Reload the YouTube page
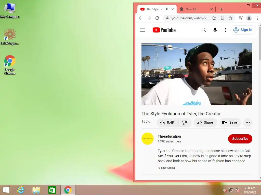 157,18
